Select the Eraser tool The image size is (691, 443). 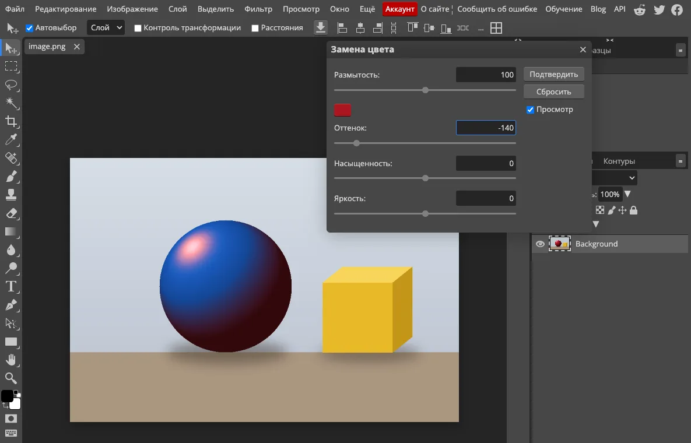(x=11, y=213)
